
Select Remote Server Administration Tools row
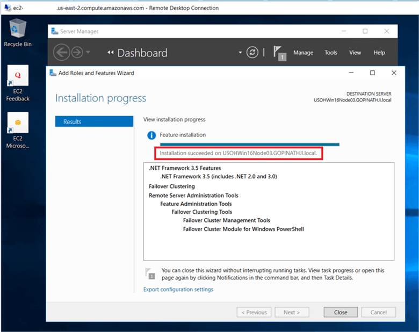tap(193, 196)
